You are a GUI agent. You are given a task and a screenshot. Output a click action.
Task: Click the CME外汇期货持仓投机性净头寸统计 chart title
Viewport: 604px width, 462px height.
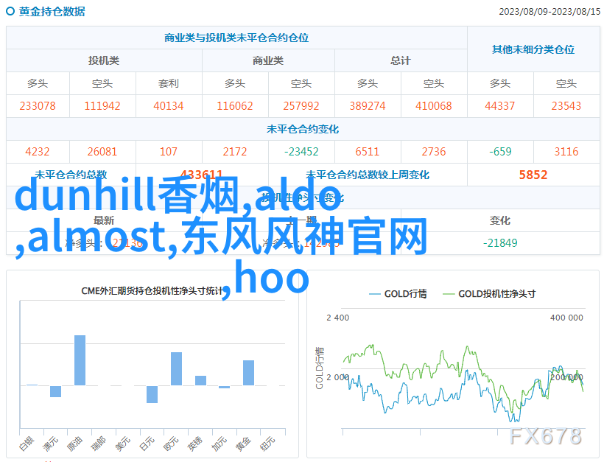point(152,291)
